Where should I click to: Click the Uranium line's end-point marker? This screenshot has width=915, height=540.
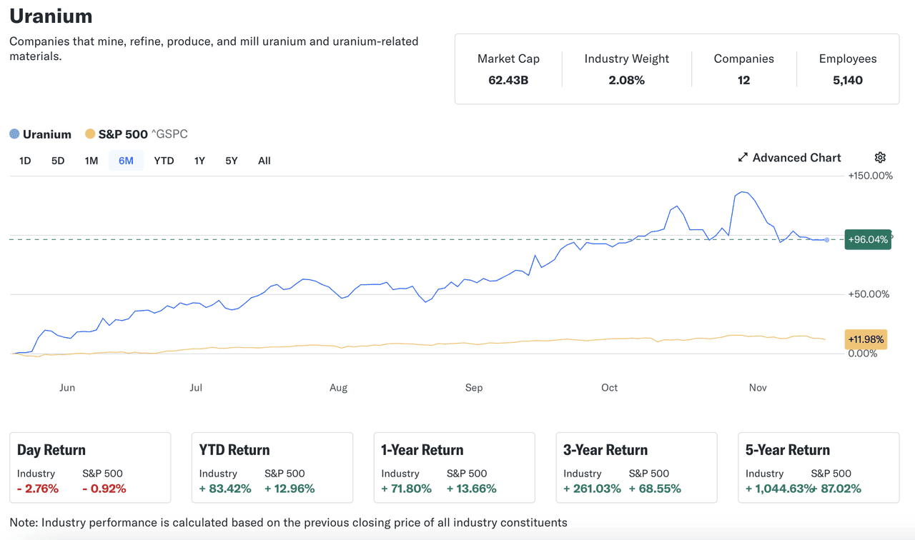[x=827, y=240]
